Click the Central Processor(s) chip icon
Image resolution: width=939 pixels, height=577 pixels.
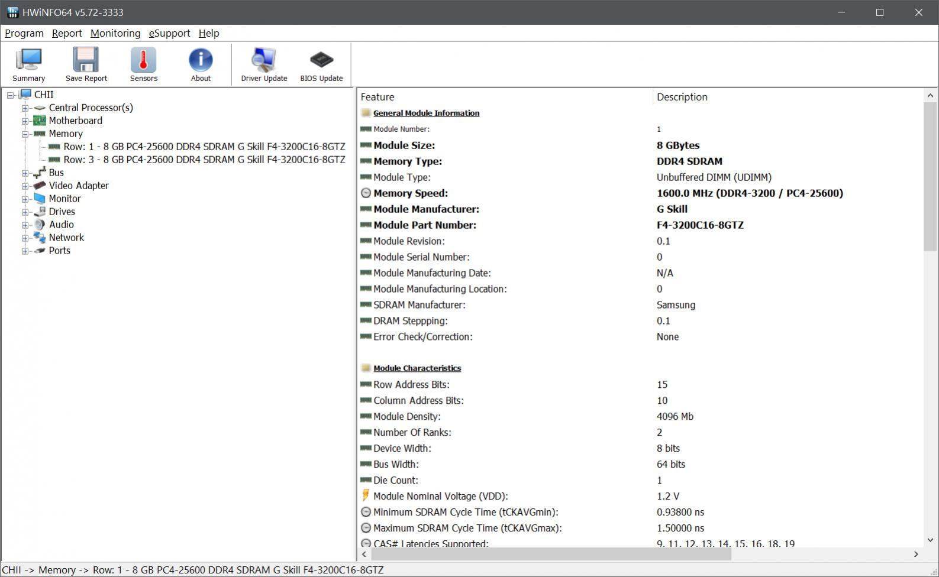[40, 108]
